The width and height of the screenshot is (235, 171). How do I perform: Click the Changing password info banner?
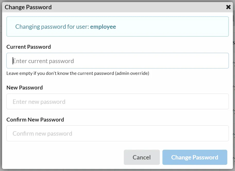117,26
